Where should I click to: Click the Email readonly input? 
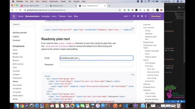point(97,58)
